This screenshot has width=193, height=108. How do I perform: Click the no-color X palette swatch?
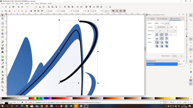pos(1,98)
